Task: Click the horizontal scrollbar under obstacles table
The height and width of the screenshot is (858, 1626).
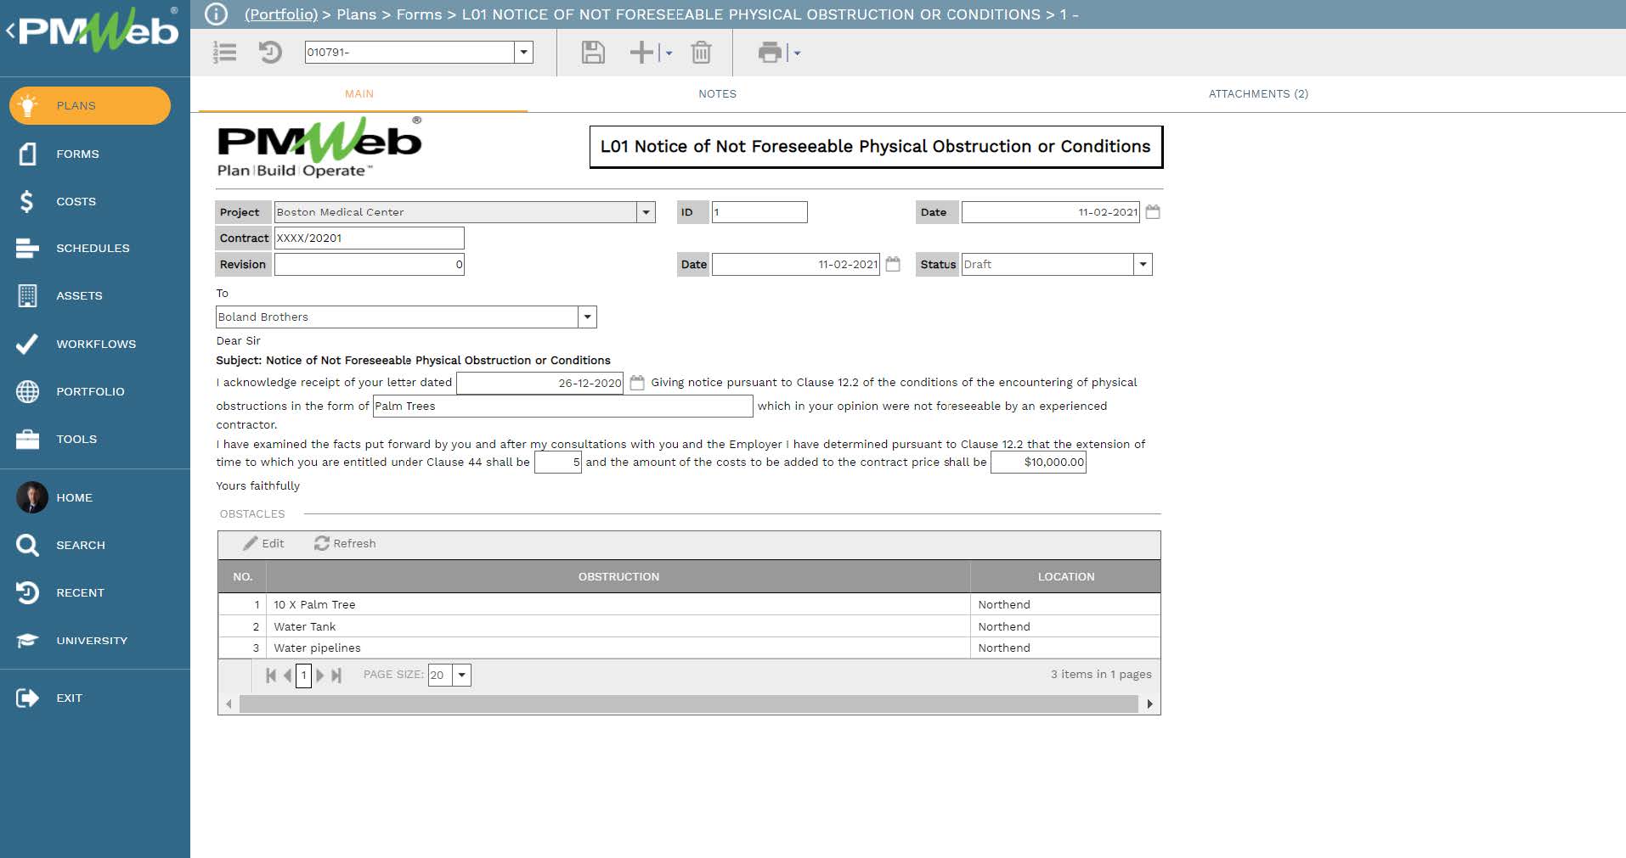Action: pos(688,704)
